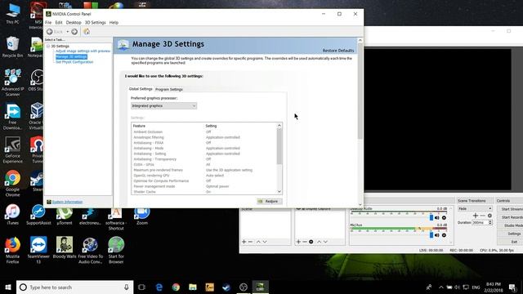This screenshot has height=294, width=523.
Task: Click the Maximum pre-rendered frames row
Action: (204, 170)
